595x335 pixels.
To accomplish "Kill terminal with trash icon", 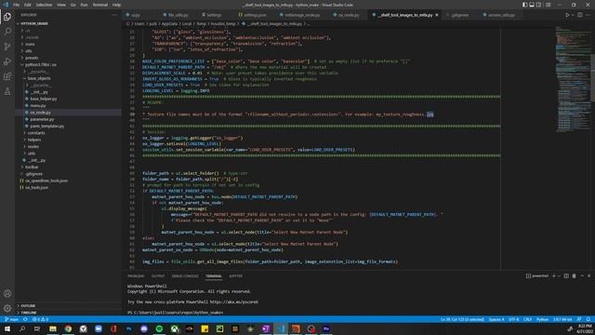I will coord(575,275).
